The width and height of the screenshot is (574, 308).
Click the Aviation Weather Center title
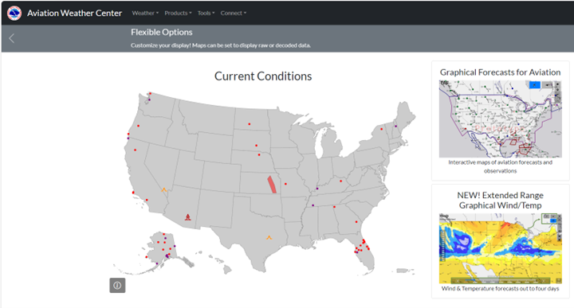tap(75, 14)
